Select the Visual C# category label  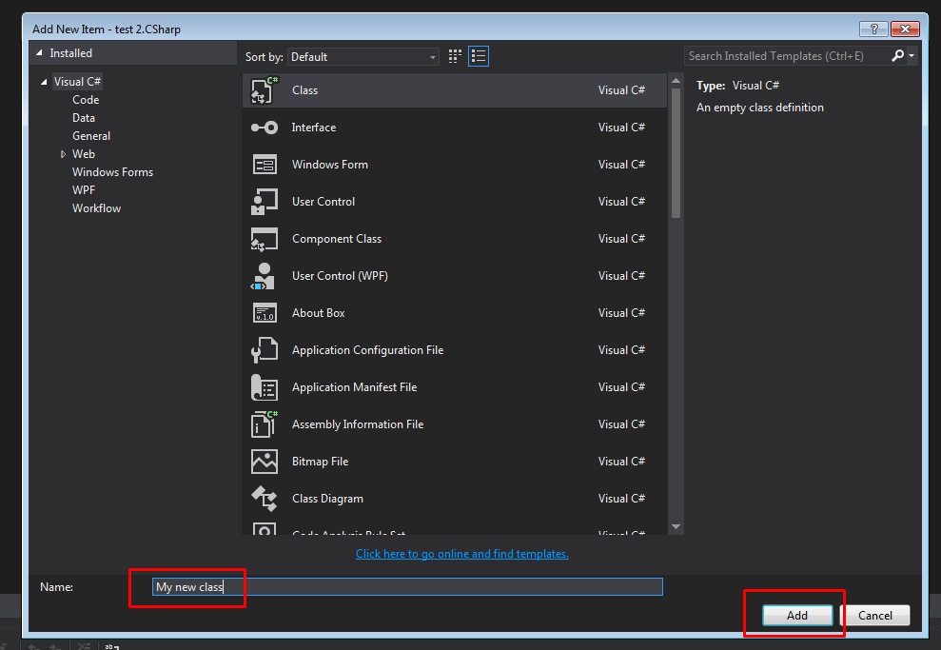coord(77,82)
